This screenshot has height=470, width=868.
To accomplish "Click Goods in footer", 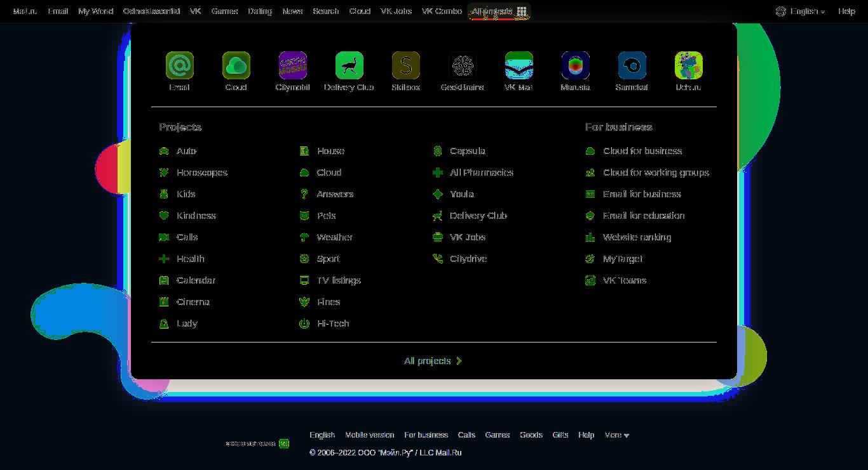I will coord(531,435).
